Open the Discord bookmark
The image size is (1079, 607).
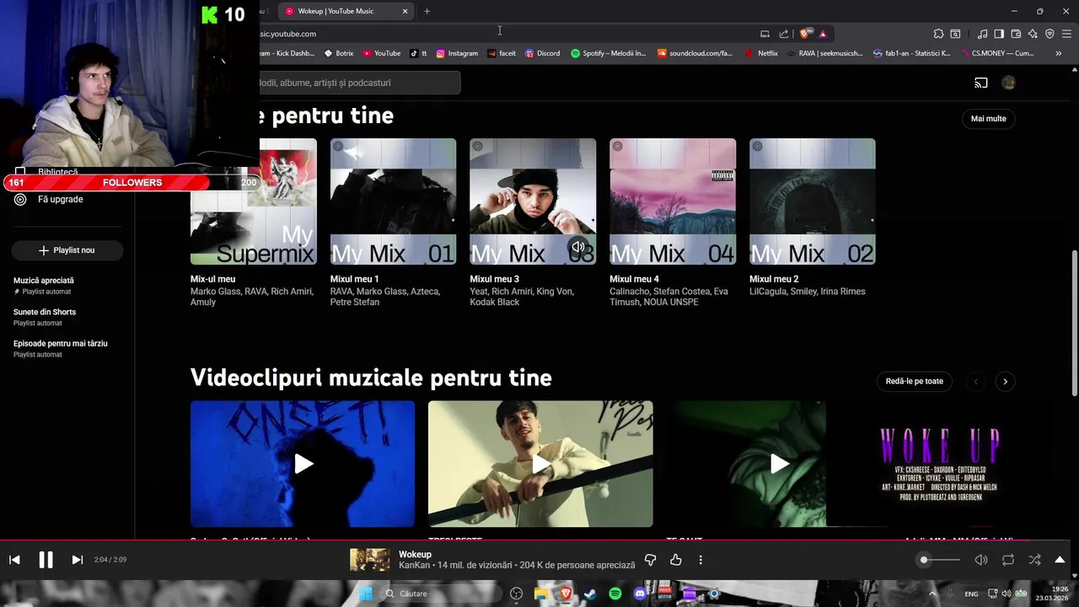[x=542, y=53]
